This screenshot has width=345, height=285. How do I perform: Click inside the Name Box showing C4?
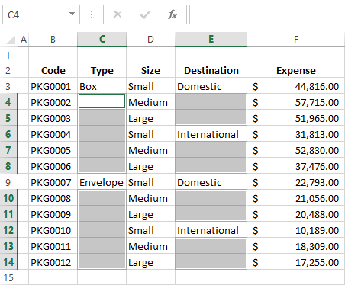[36, 14]
